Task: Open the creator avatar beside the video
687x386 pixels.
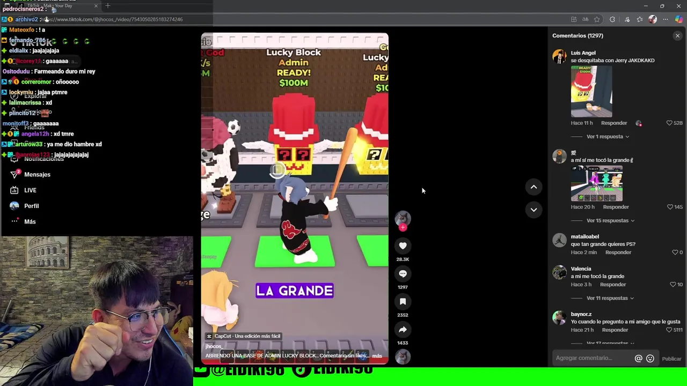Action: (x=403, y=218)
